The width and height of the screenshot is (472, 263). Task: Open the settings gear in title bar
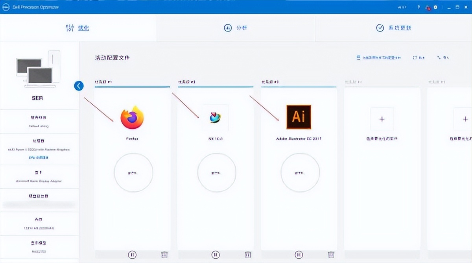435,7
